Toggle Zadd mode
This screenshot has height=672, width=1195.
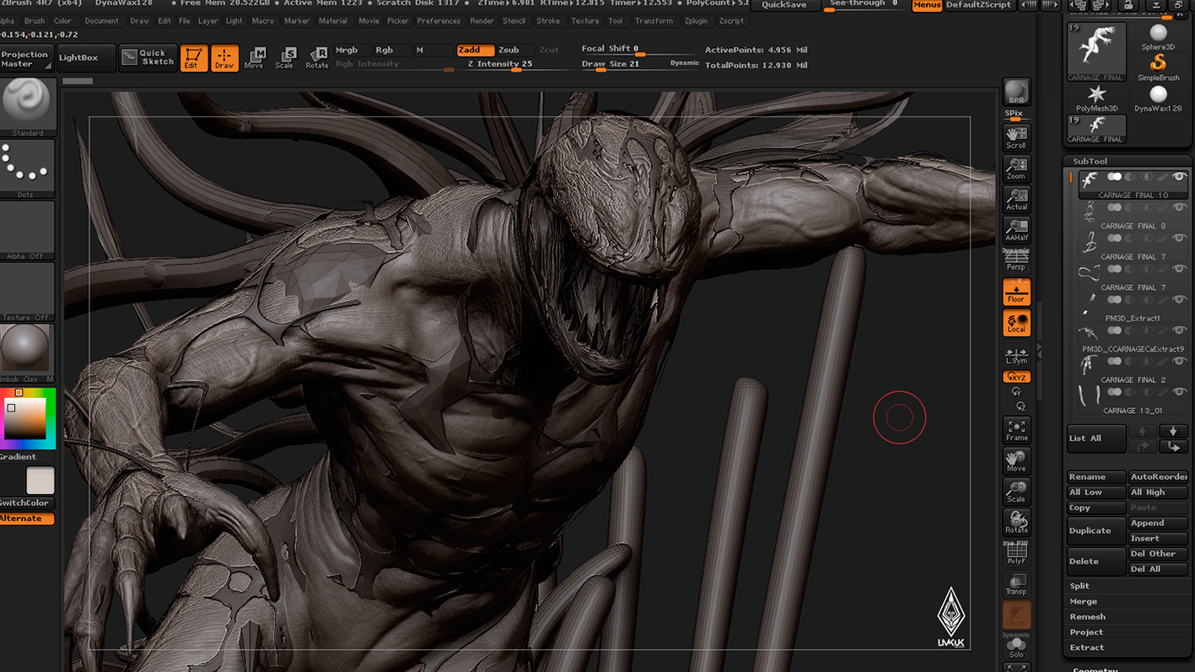[x=475, y=50]
